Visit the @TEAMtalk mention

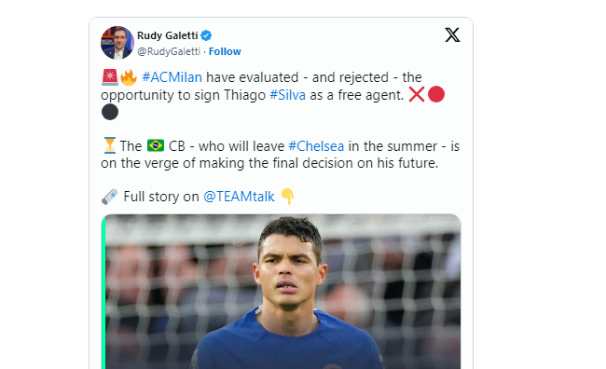pyautogui.click(x=239, y=197)
